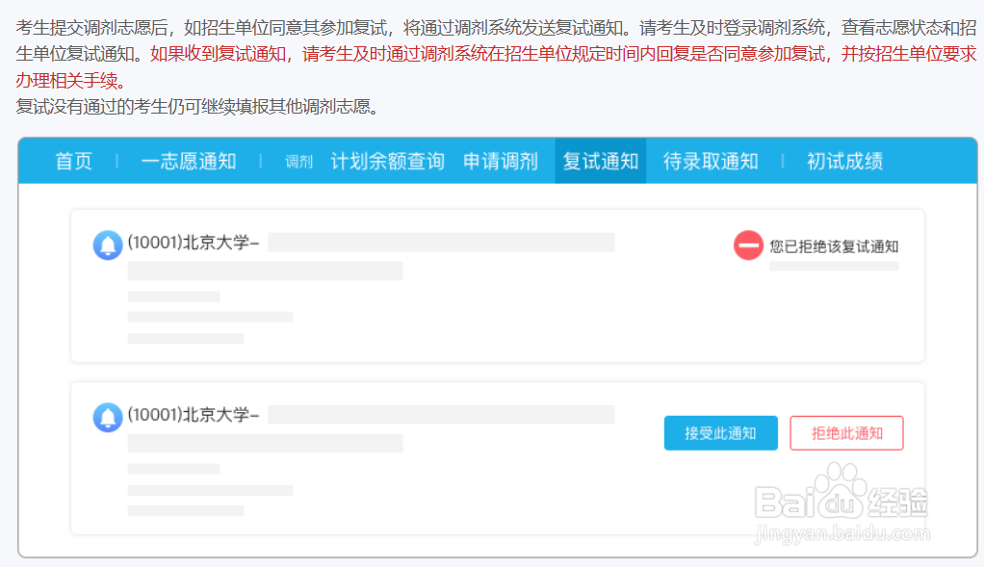Click the small 调剂 icon in the navigation bar
The image size is (984, 567).
(298, 161)
